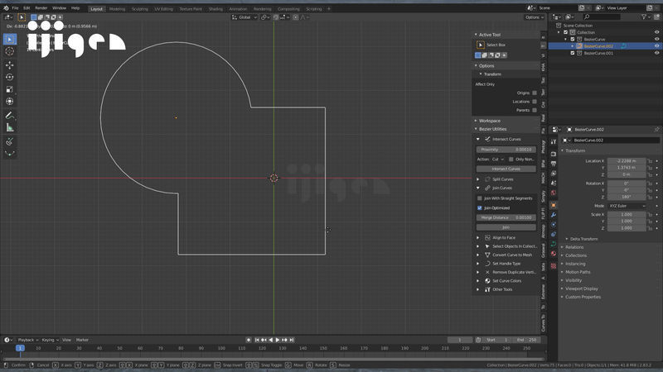Open the Global transform orientation dropdown
The width and height of the screenshot is (663, 372).
(x=244, y=17)
